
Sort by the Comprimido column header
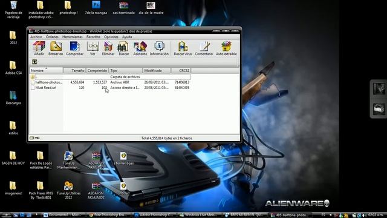click(97, 70)
